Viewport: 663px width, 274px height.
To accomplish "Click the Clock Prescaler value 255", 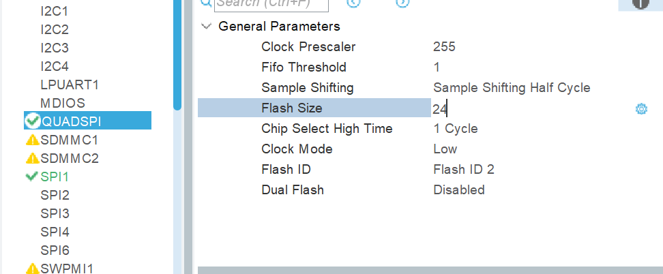I will 444,46.
